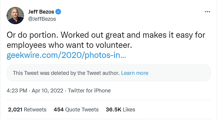Image resolution: width=220 pixels, height=120 pixels.
Task: Click the Jeff Bezos display name
Action: point(41,12)
